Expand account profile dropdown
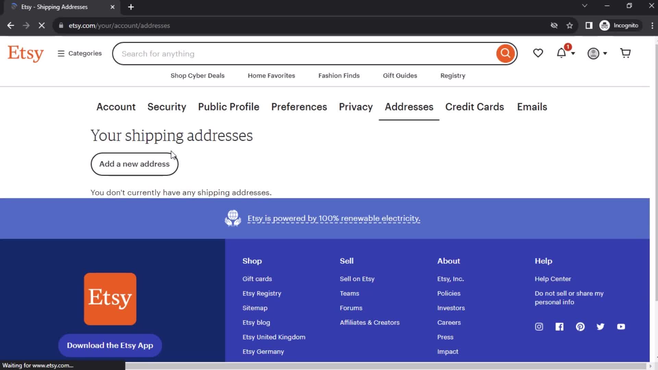 click(597, 53)
